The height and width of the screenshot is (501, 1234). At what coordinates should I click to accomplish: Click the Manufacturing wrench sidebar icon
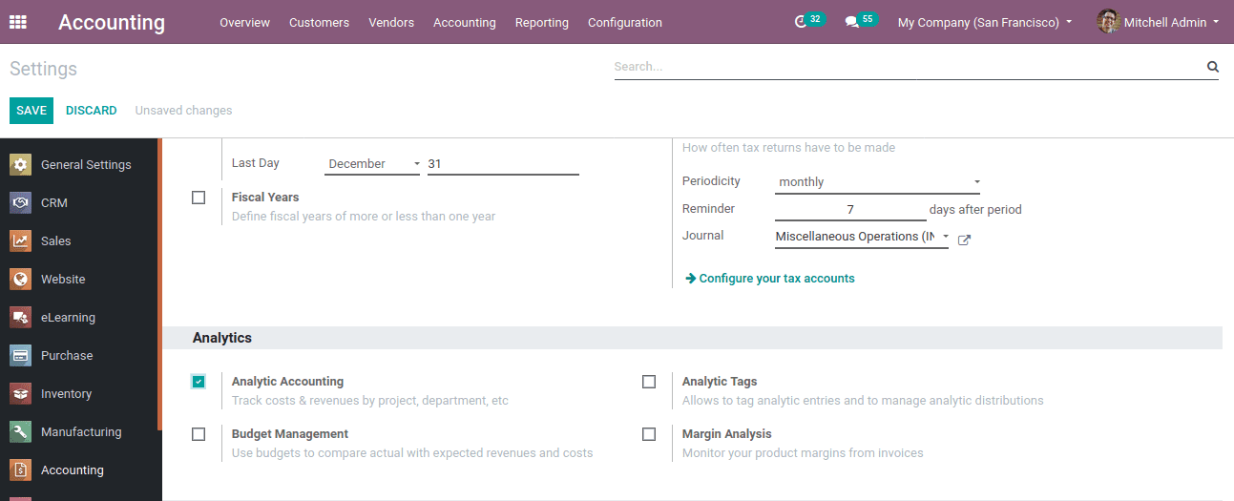tap(21, 431)
